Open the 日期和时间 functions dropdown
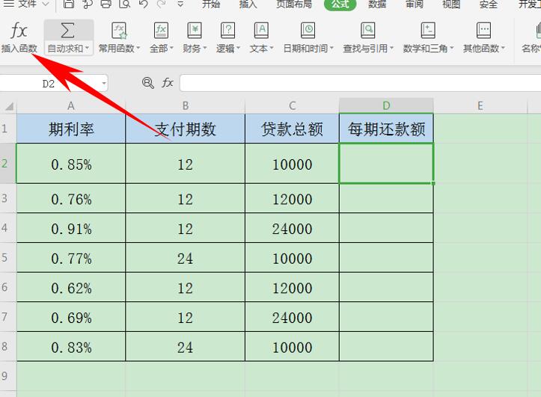Image resolution: width=541 pixels, height=397 pixels. 308,37
